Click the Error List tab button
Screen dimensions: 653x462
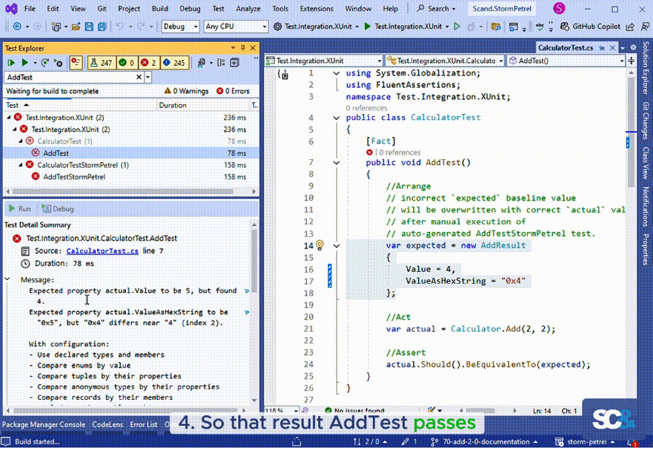(143, 424)
